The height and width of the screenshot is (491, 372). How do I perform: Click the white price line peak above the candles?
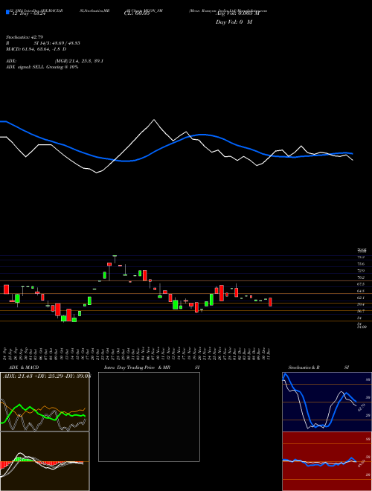[x=154, y=120]
